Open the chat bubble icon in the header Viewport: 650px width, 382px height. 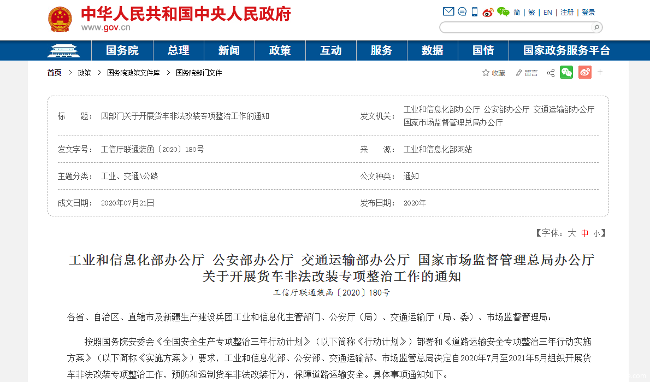click(x=462, y=11)
